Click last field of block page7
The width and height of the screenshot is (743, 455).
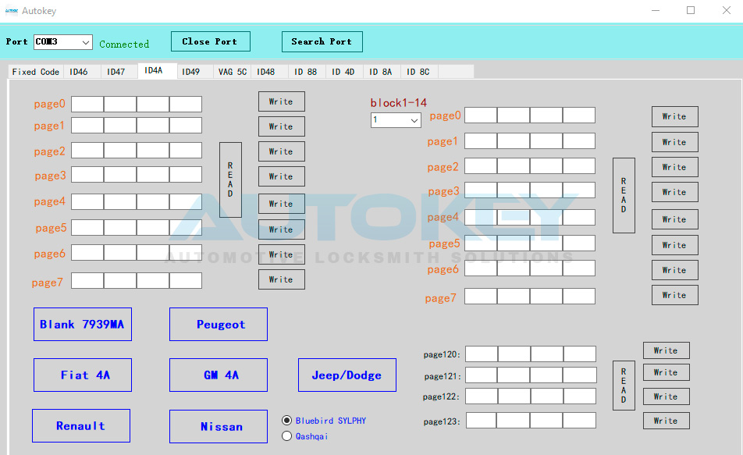click(579, 297)
